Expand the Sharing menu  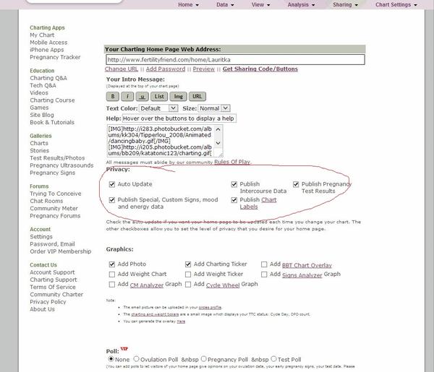(345, 4)
